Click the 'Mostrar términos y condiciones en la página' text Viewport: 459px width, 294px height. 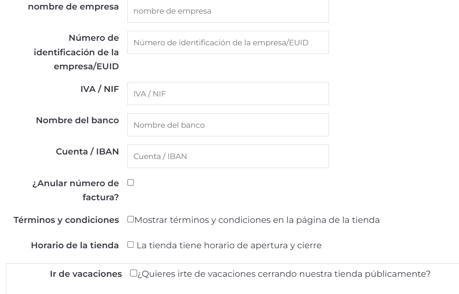tap(257, 220)
